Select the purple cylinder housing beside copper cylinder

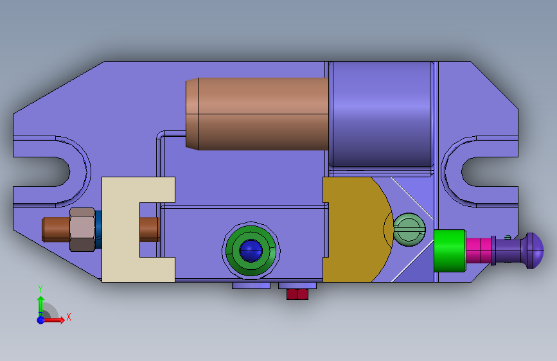(x=381, y=114)
